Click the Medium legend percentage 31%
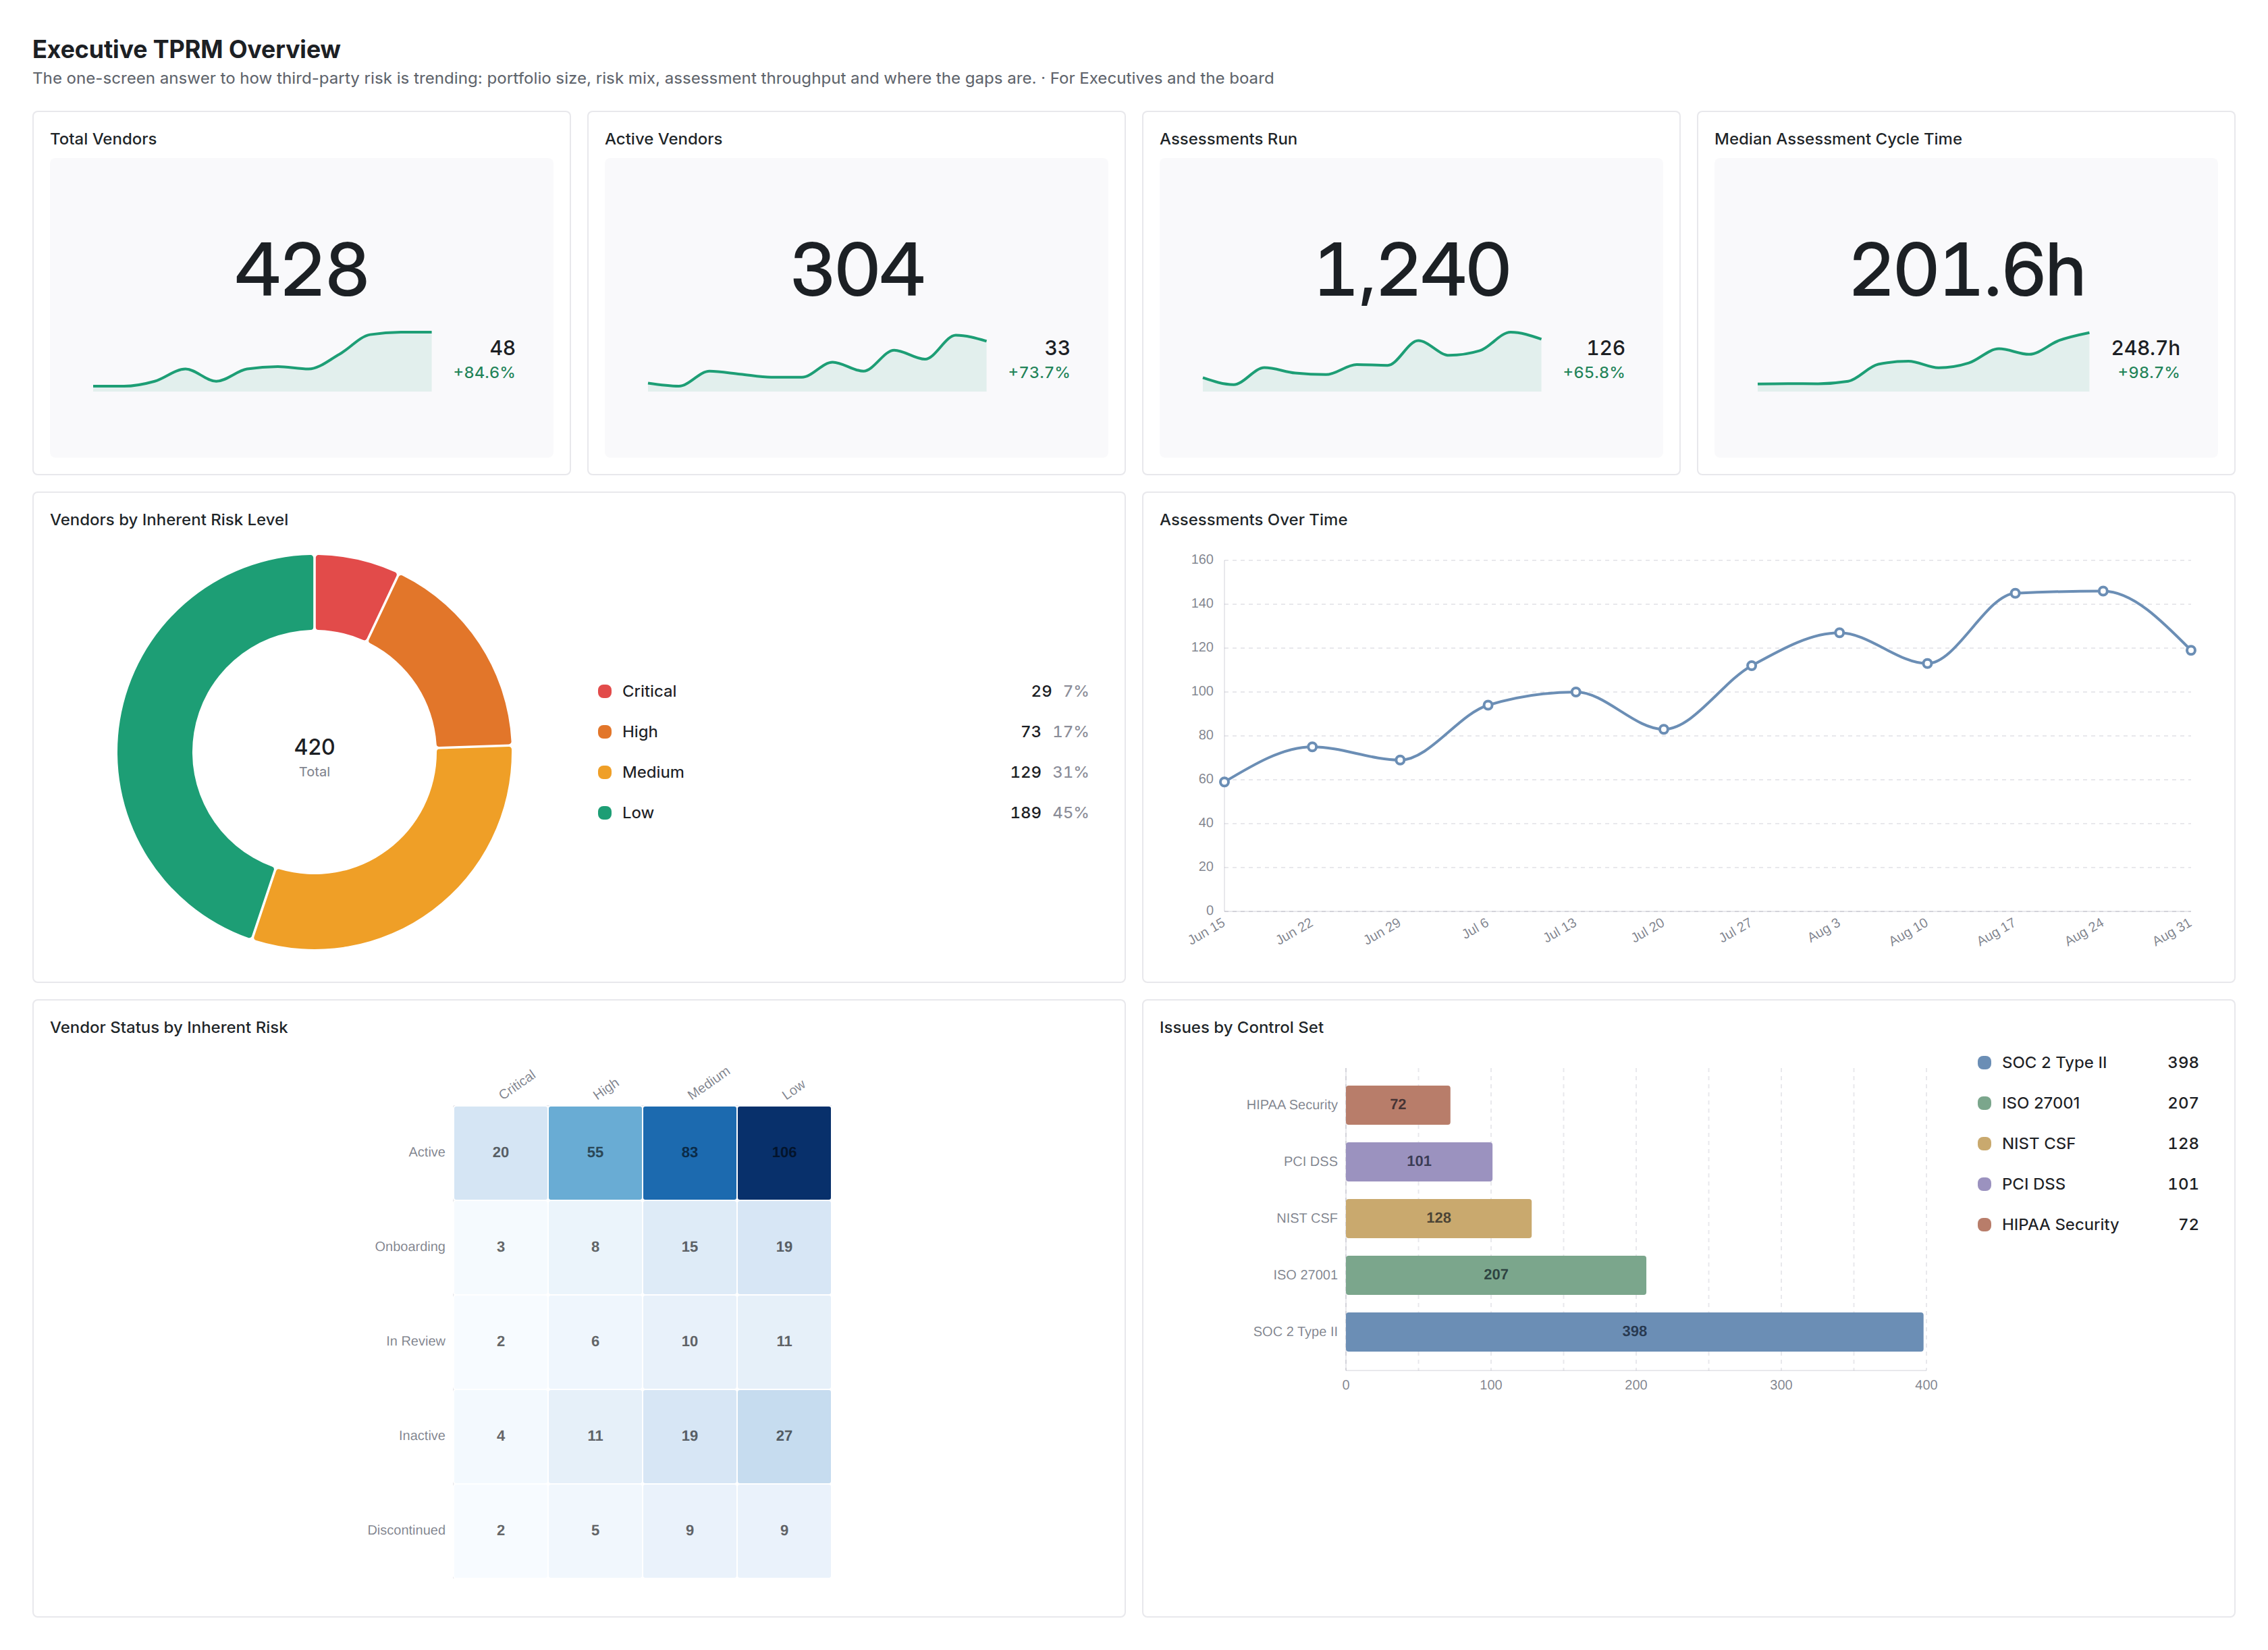Image resolution: width=2268 pixels, height=1650 pixels. (x=1070, y=772)
